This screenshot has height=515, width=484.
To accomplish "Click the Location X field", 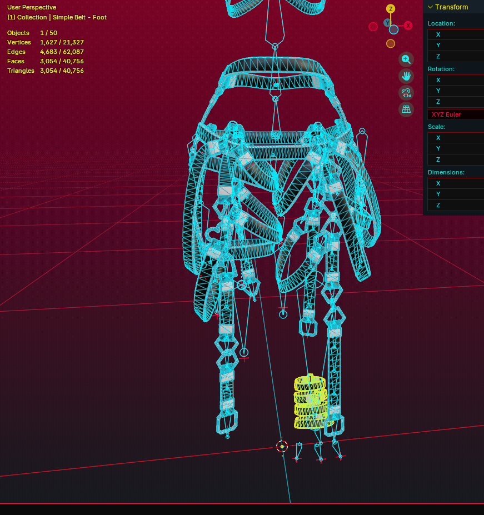I will pos(456,34).
